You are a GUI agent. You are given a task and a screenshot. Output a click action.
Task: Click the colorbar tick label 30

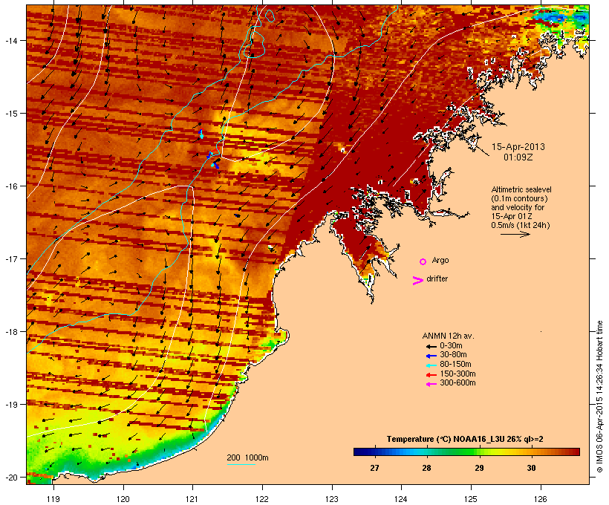[531, 468]
